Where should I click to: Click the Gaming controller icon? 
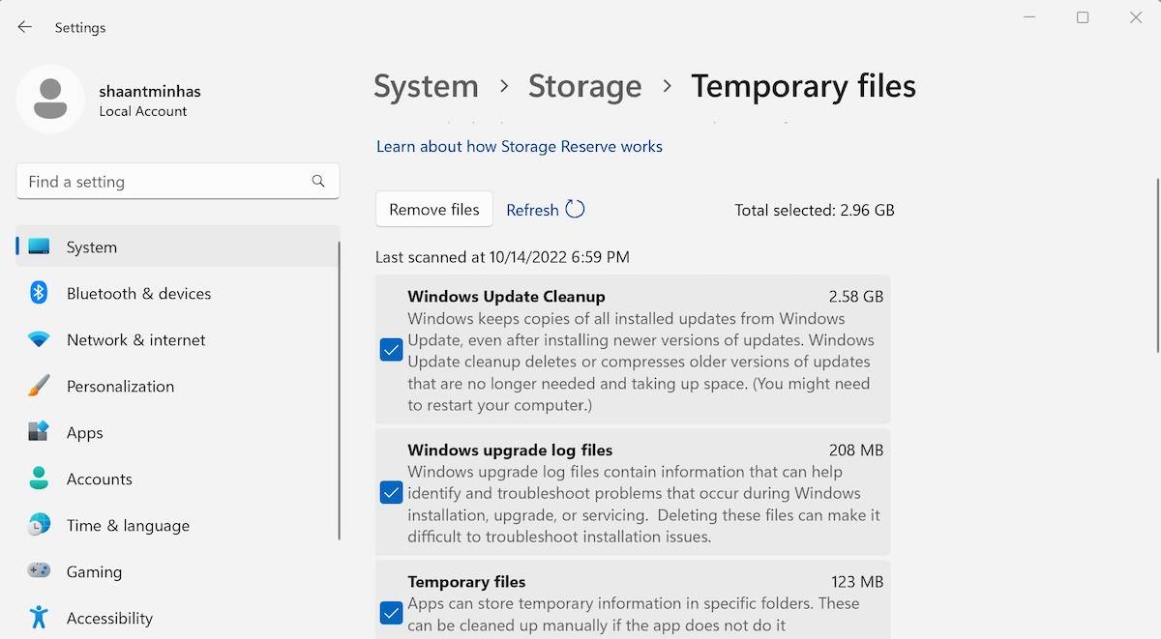coord(39,571)
